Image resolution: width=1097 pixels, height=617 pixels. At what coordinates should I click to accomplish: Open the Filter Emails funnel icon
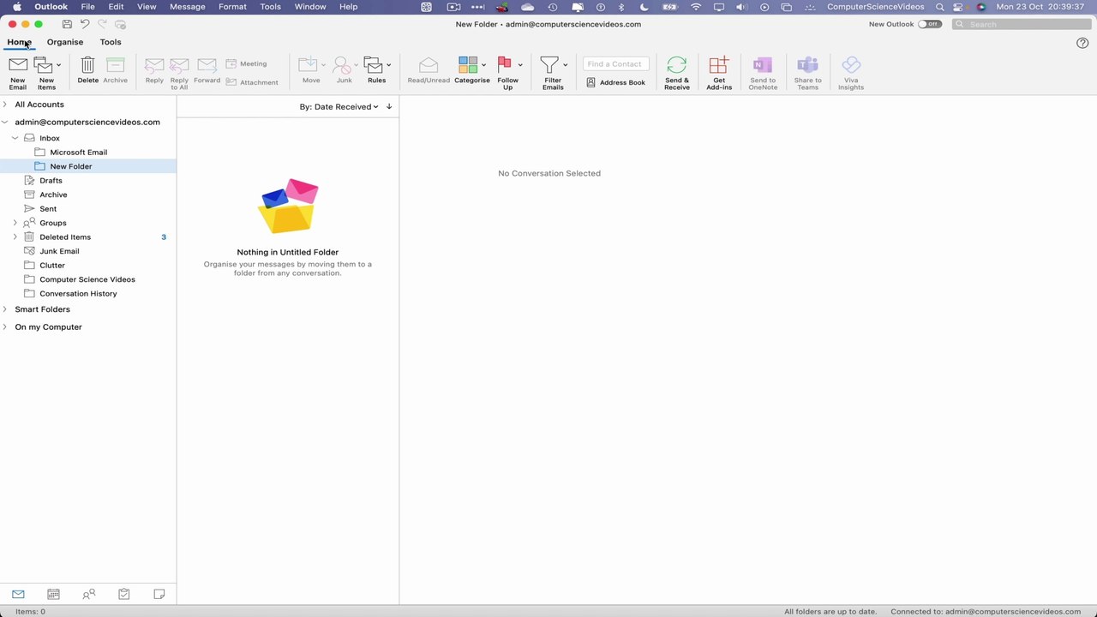point(549,65)
